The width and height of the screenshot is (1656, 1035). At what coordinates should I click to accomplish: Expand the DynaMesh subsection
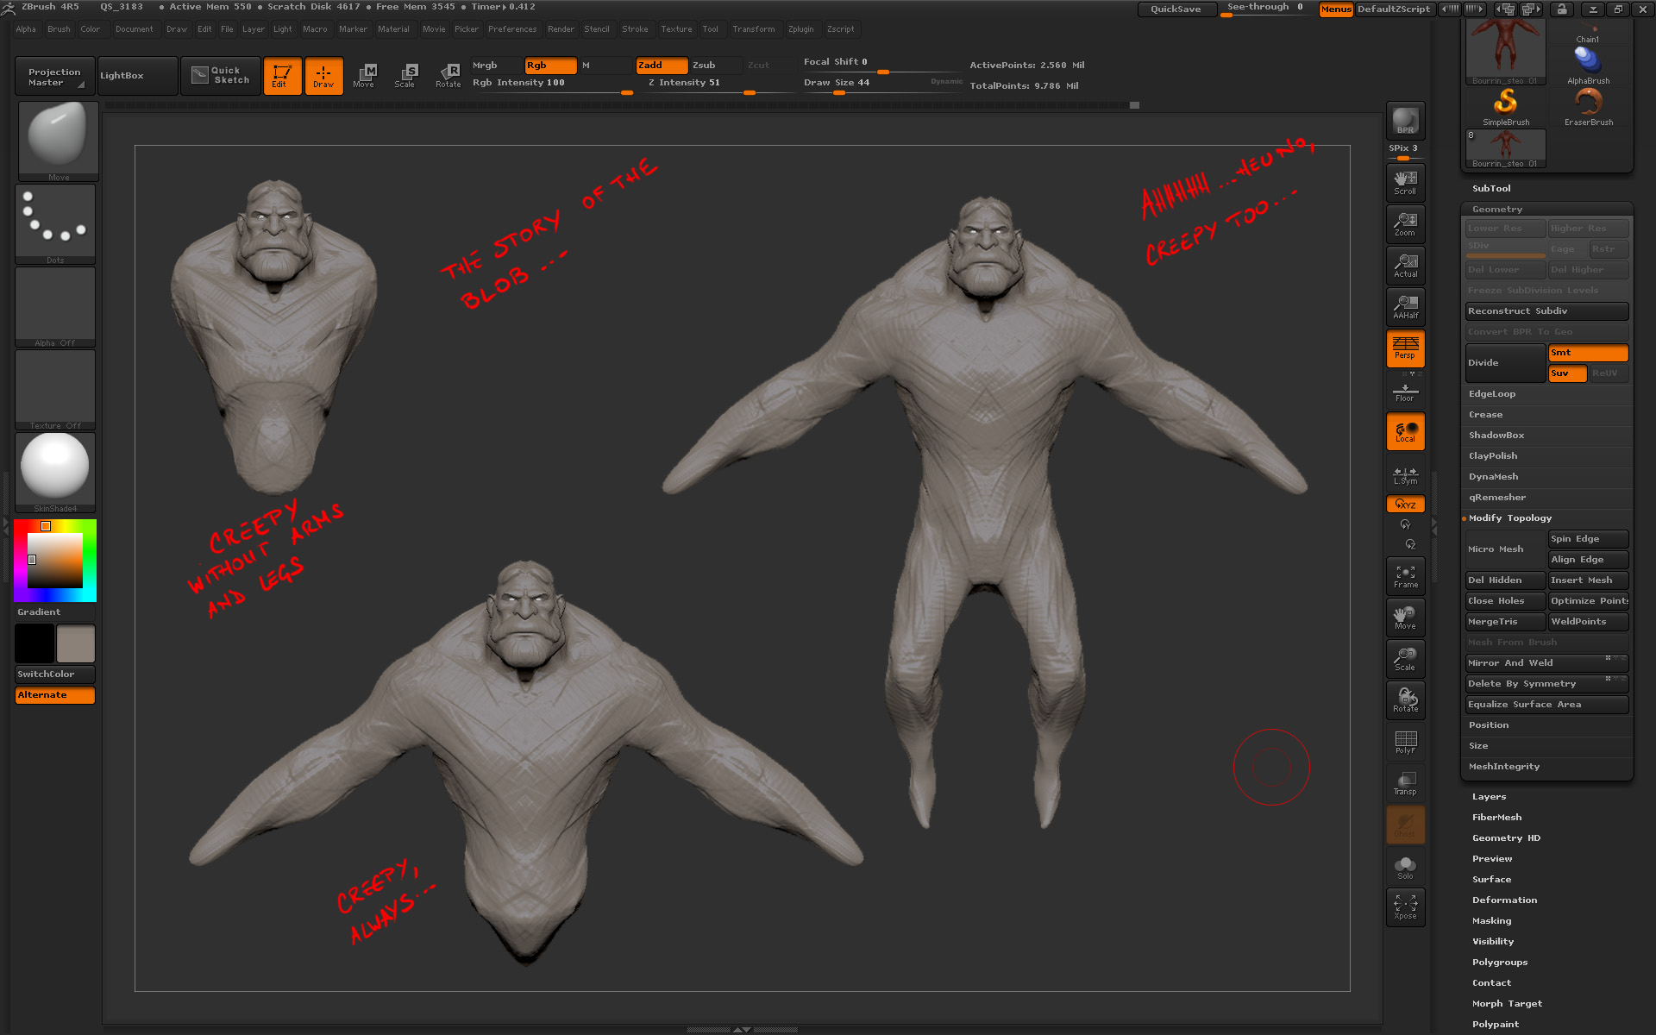(1494, 477)
